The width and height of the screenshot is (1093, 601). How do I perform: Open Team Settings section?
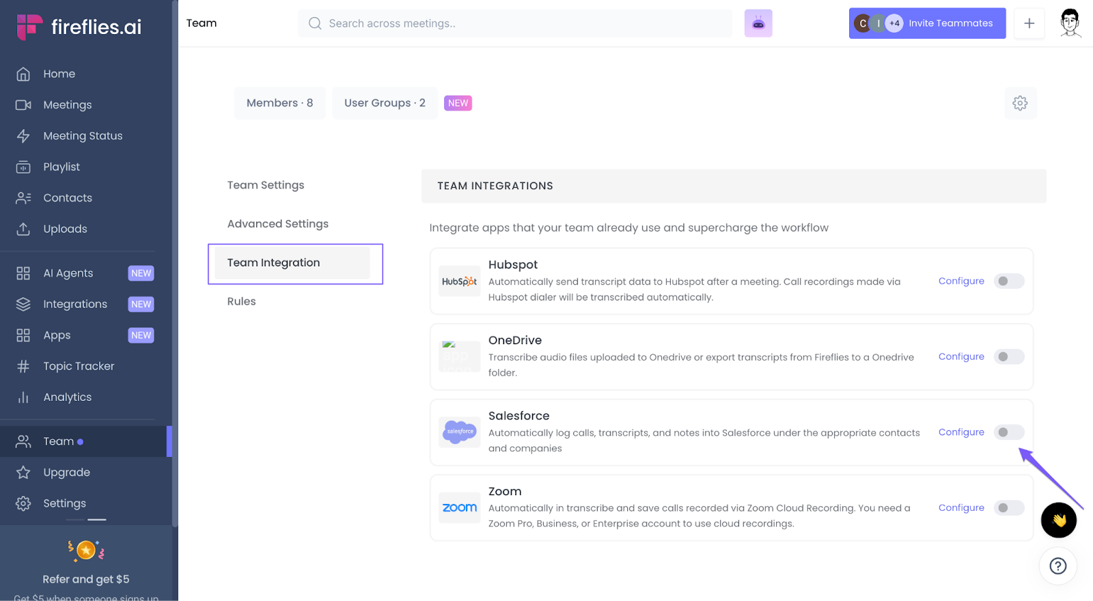266,185
